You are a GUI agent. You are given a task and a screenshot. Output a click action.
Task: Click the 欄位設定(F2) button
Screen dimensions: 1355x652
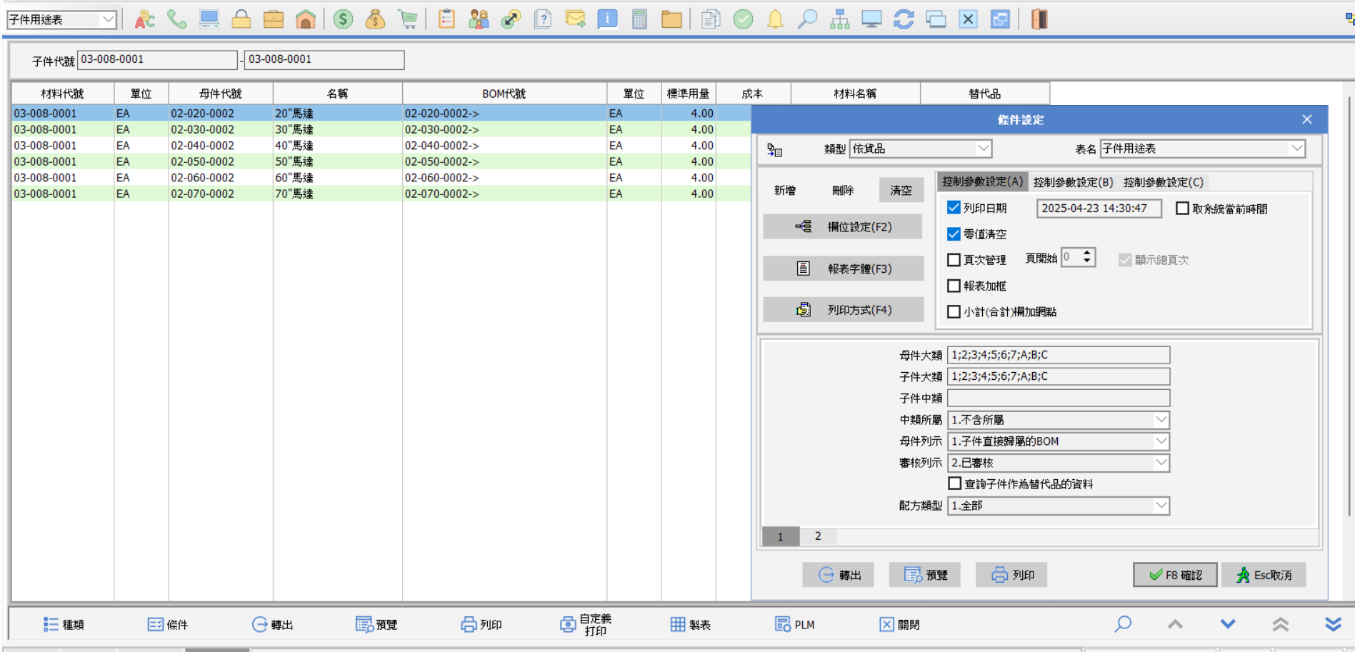(843, 227)
